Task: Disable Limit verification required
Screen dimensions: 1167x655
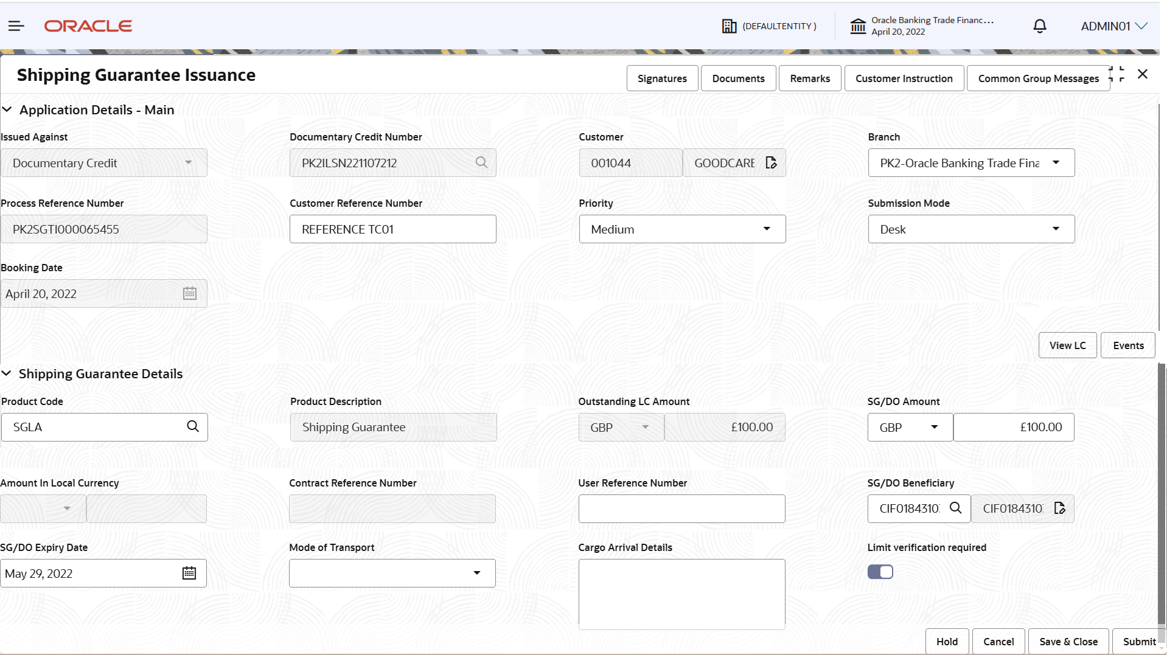Action: coord(880,572)
